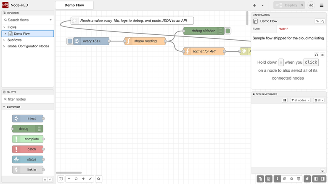Click the search flows magnifier in footer
Image resolution: width=328 pixels, height=184 pixels.
point(98,179)
